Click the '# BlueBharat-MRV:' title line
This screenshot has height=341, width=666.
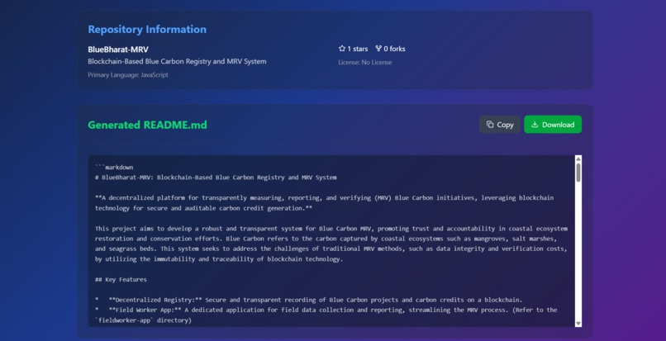[x=216, y=178]
